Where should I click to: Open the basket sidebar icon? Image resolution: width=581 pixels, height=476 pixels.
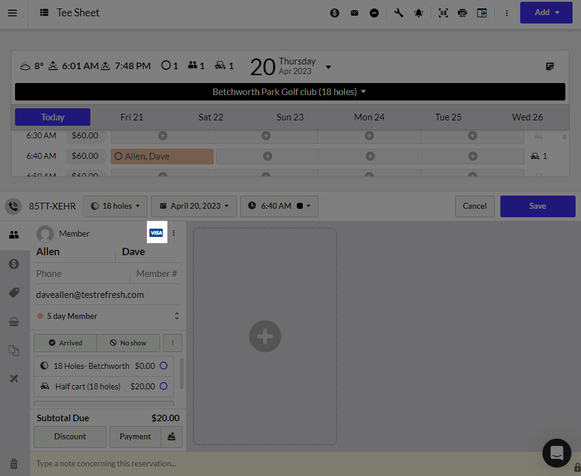(14, 321)
